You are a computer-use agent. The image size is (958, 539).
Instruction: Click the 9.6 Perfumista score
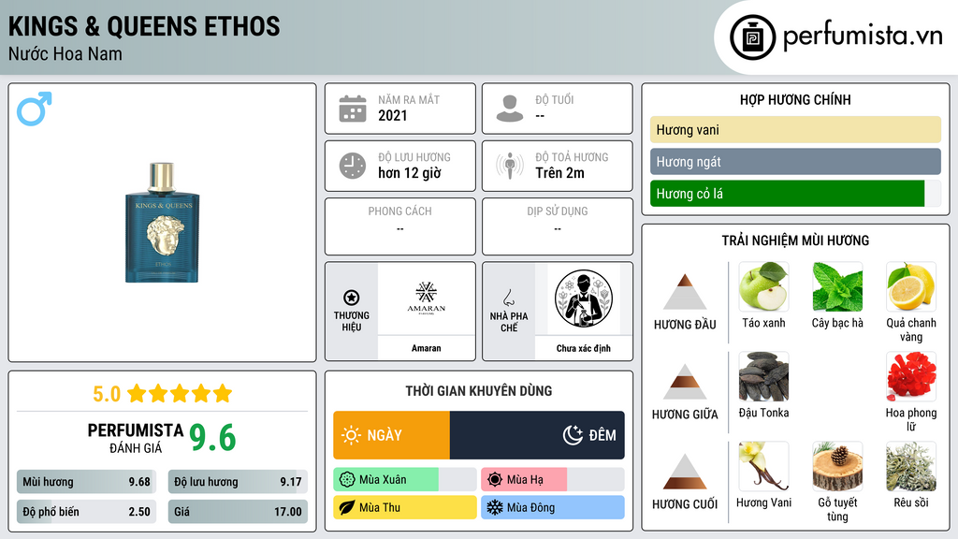212,438
